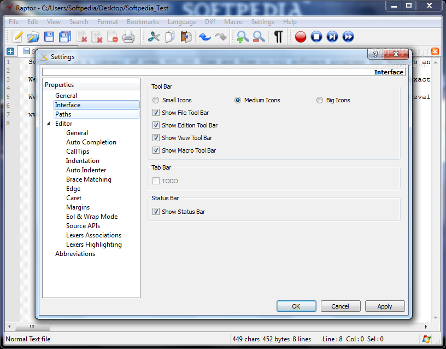
Task: Select Brace Matching tree item
Action: 89,179
